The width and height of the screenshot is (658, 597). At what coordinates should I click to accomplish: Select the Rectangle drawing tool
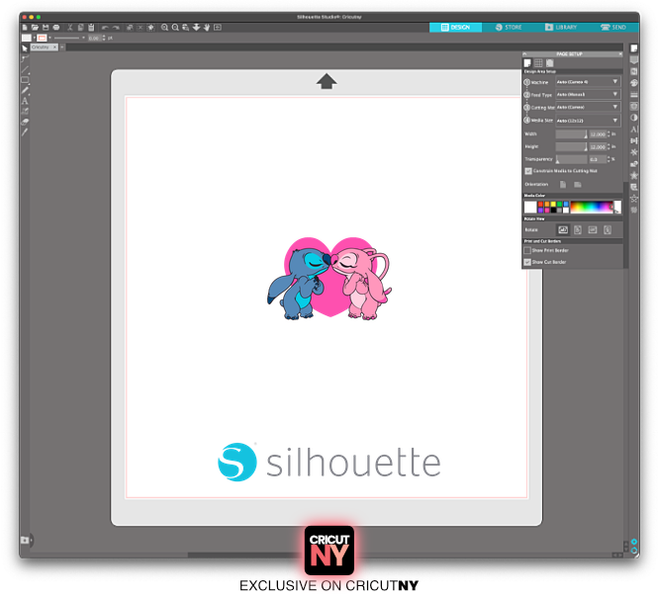coord(25,80)
